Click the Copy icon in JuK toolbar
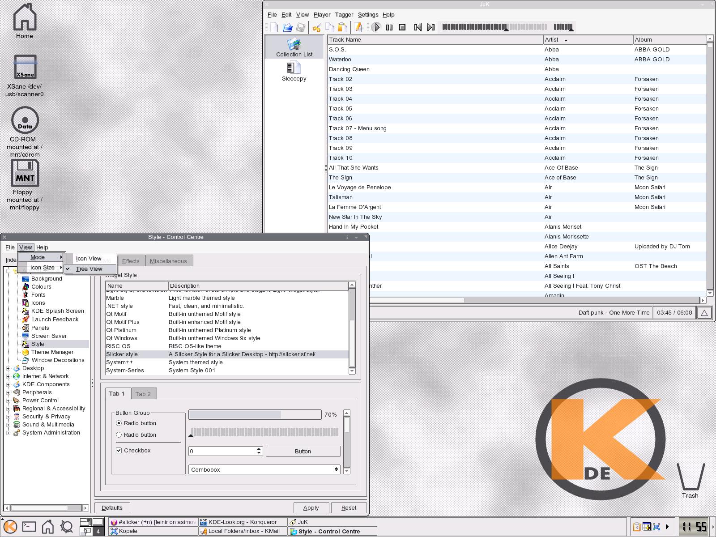The width and height of the screenshot is (716, 537). 329,28
